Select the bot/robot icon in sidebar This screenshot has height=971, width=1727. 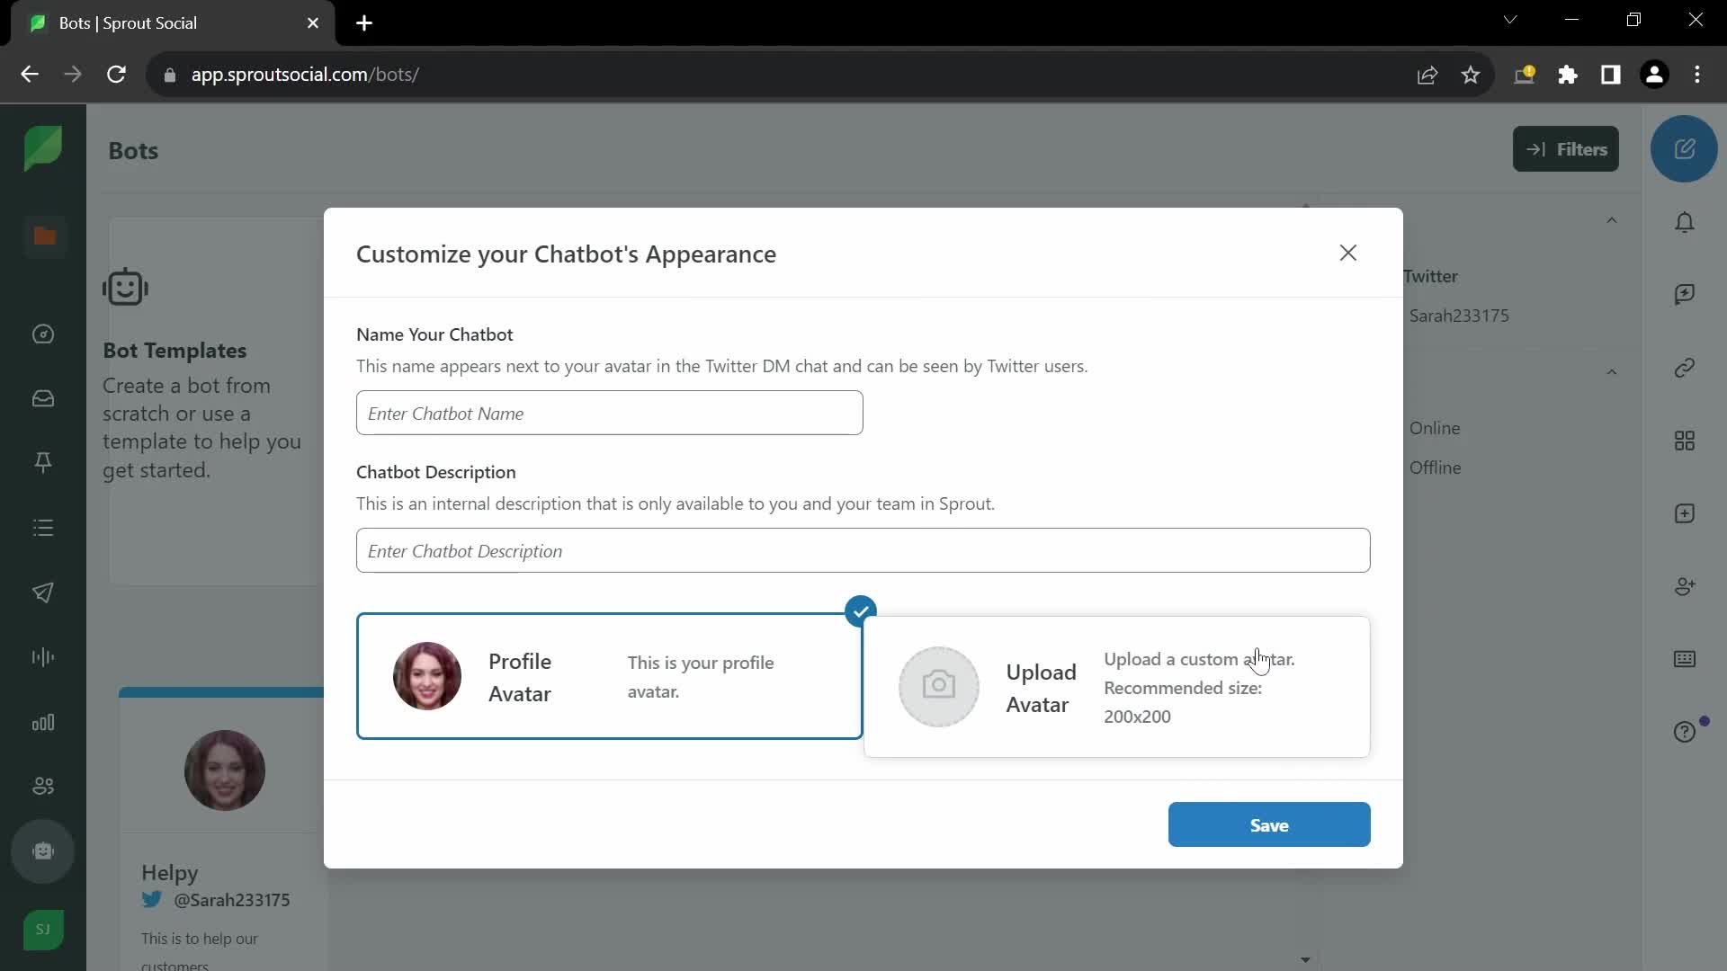click(42, 851)
